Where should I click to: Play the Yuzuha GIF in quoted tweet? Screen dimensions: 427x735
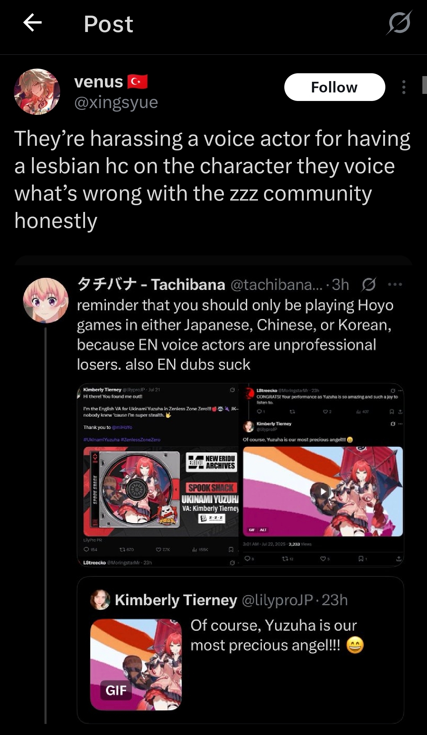tap(136, 664)
